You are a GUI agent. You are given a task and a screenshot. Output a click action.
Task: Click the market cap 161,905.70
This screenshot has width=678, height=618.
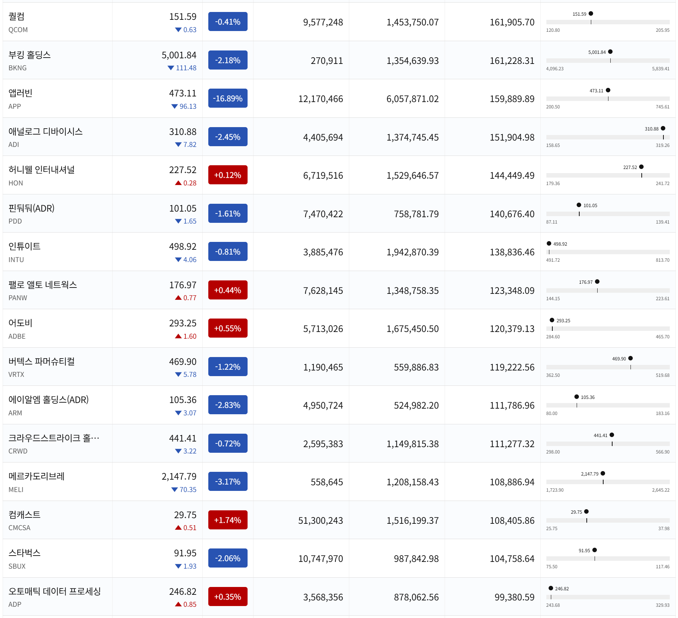[x=512, y=22]
